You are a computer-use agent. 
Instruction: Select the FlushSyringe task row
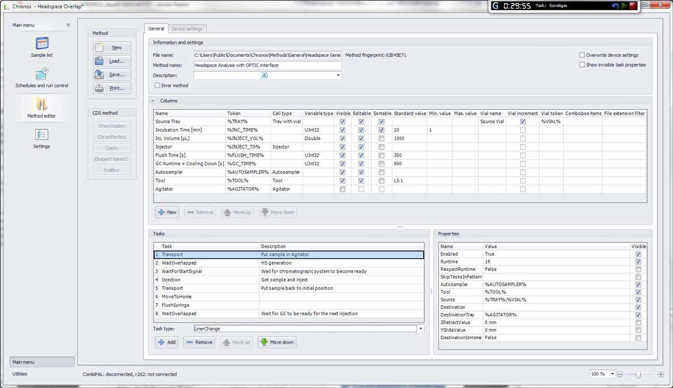click(289, 305)
